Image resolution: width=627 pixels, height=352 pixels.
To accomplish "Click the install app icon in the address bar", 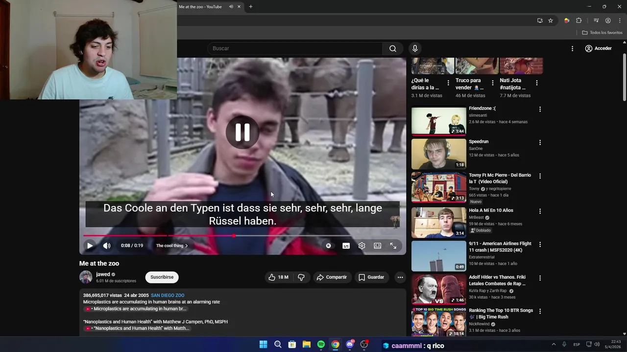I will tap(540, 21).
